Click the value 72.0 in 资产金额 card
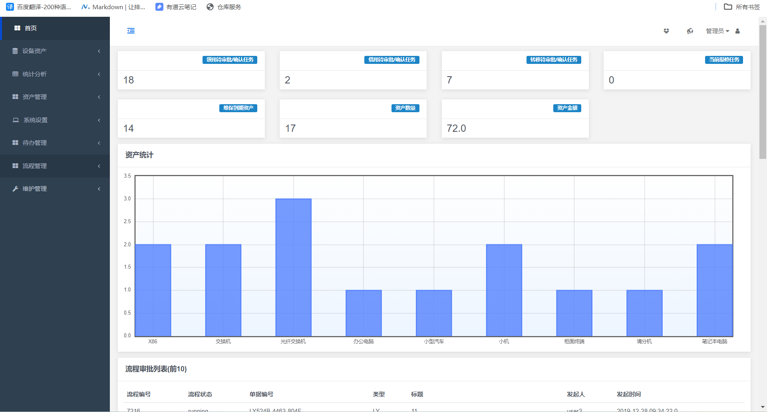This screenshot has width=767, height=412. click(x=456, y=128)
